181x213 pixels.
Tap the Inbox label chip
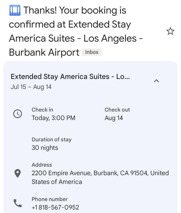(x=92, y=52)
